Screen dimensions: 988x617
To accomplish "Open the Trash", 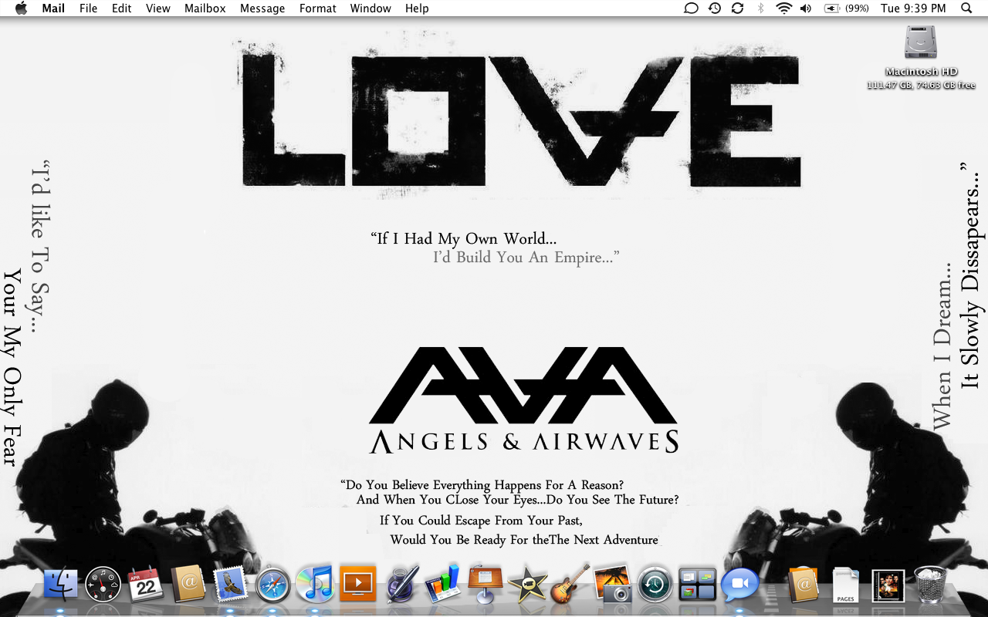I will (930, 584).
